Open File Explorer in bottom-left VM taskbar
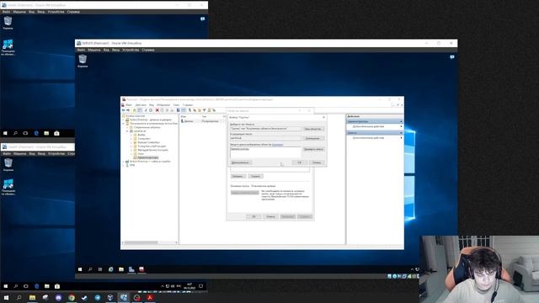The image size is (539, 303). [47, 286]
